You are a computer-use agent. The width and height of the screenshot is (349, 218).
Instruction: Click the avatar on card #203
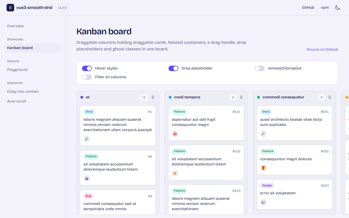[x=263, y=202]
